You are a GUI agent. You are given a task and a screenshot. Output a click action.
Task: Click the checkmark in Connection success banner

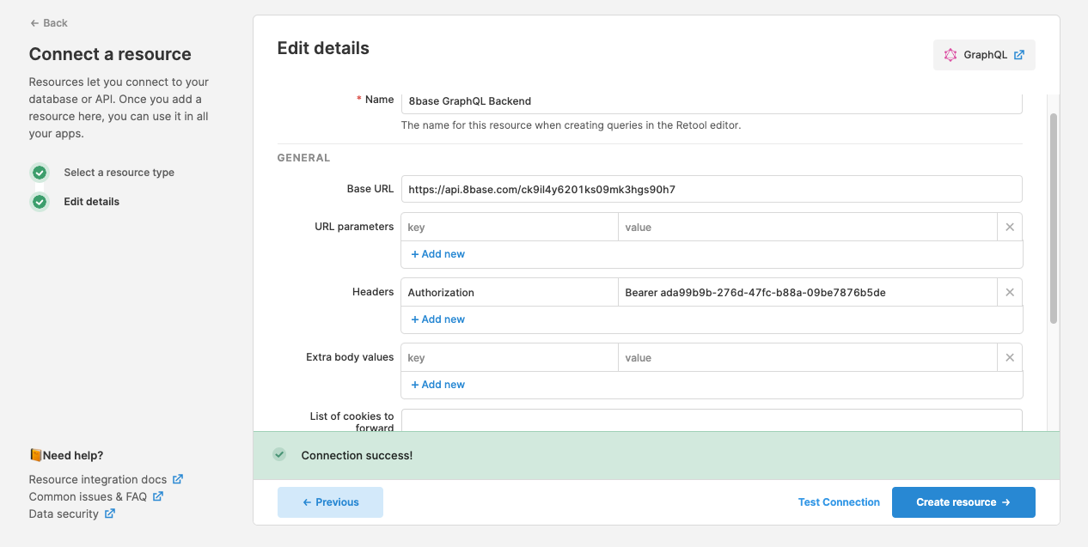coord(278,454)
